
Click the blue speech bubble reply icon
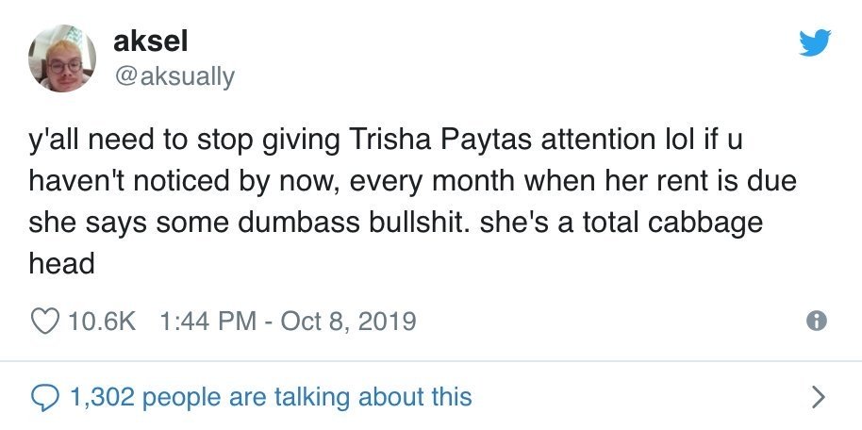coord(45,396)
